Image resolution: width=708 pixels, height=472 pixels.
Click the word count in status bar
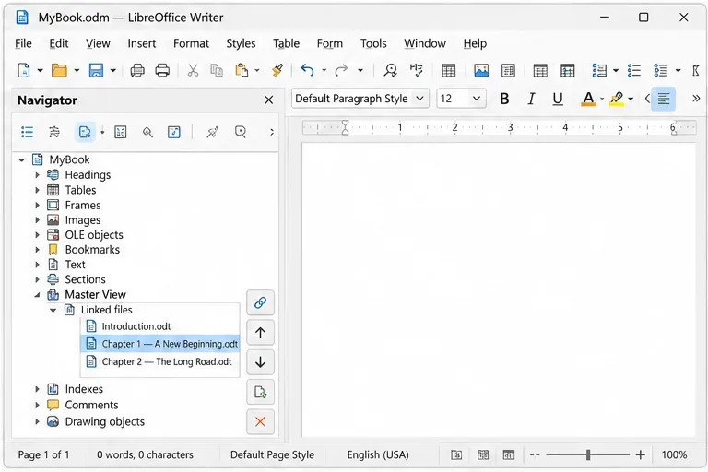coord(145,454)
